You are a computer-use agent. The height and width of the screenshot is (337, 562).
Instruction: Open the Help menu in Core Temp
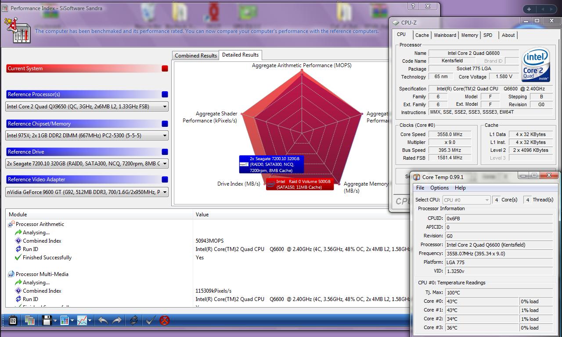click(x=460, y=188)
